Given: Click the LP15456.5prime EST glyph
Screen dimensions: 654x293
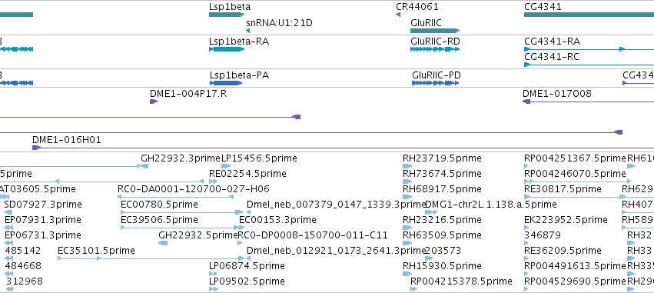Looking at the screenshot, I should coord(226,166).
